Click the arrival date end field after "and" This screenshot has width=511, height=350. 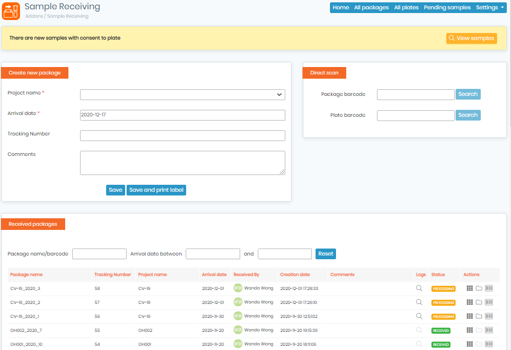pyautogui.click(x=285, y=254)
